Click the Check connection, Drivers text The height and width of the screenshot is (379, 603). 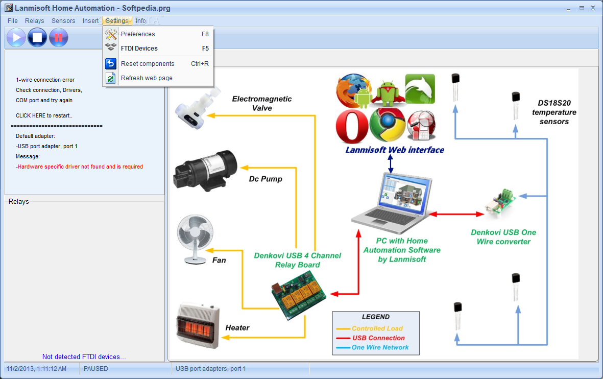[49, 90]
